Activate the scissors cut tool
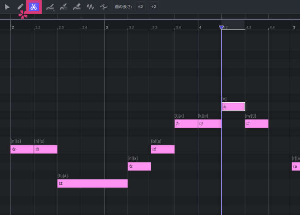Viewport: 300px width, 215px height. coord(34,7)
